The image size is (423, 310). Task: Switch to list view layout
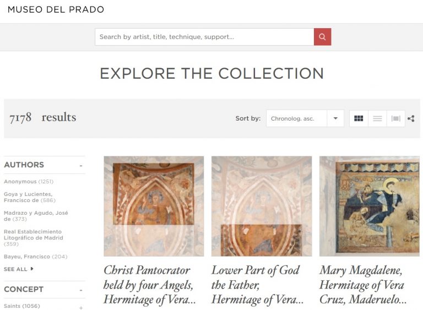pyautogui.click(x=377, y=118)
